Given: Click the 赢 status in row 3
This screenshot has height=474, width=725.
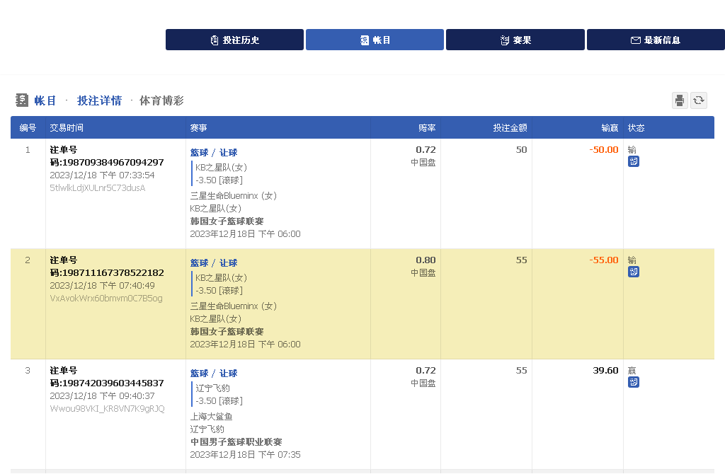Looking at the screenshot, I should tap(632, 371).
